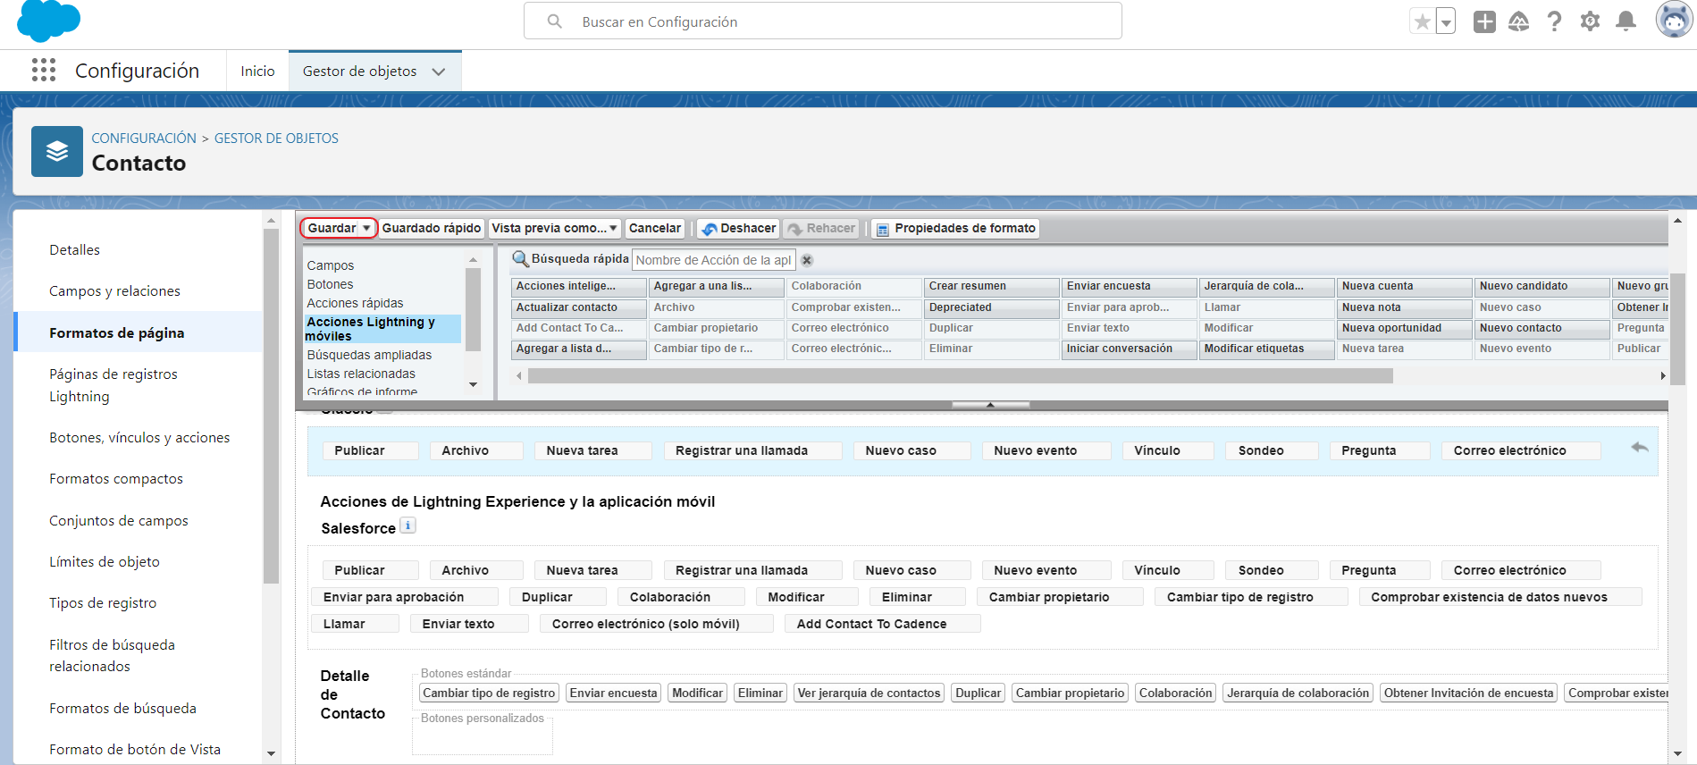The width and height of the screenshot is (1697, 765).
Task: Focus the Nombre de Acción quick find field
Action: pyautogui.click(x=714, y=260)
